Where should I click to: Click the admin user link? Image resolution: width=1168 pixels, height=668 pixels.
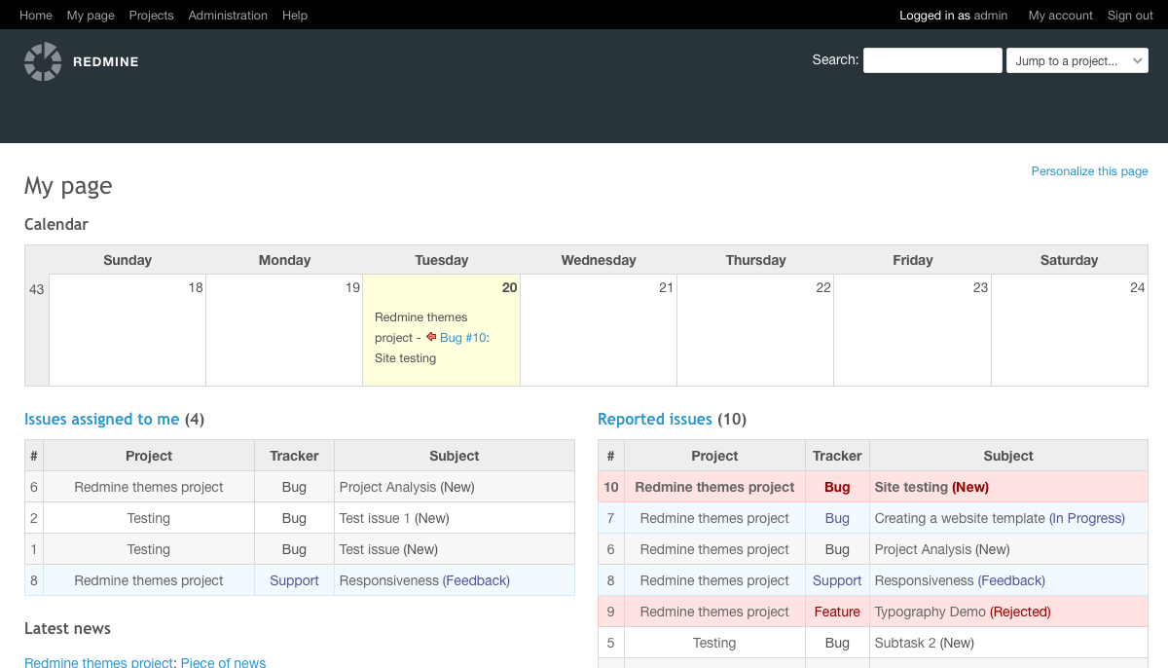(x=991, y=15)
